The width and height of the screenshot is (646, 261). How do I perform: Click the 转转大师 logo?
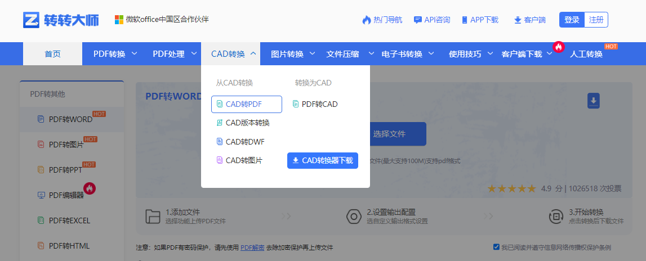pyautogui.click(x=61, y=19)
